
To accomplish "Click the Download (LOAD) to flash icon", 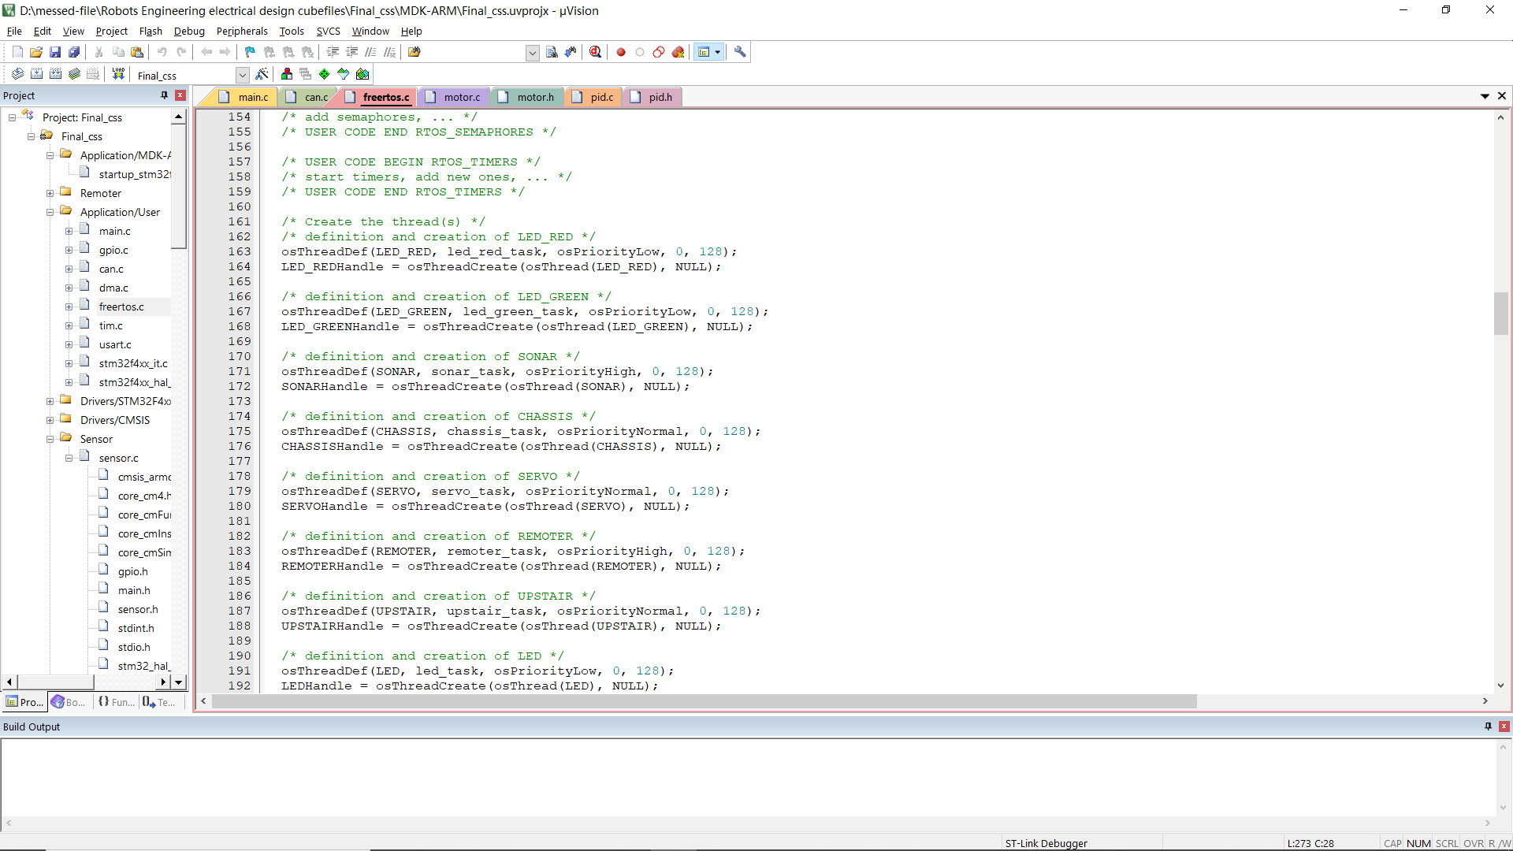I will click(118, 74).
